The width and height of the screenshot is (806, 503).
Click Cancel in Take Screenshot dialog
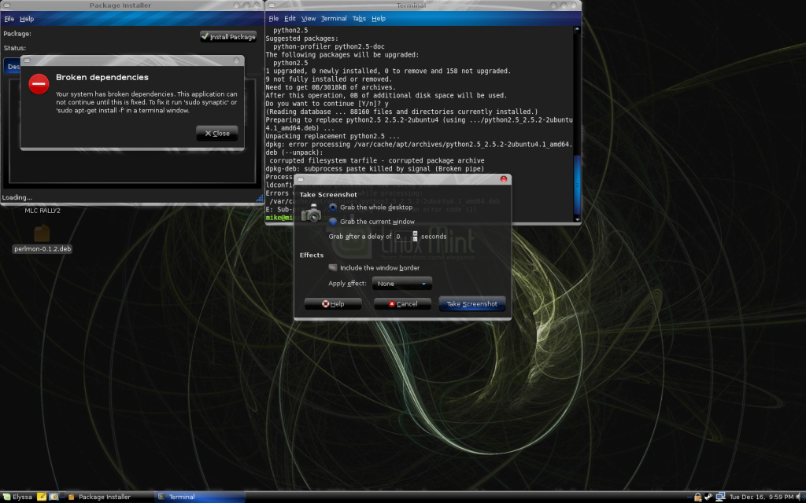click(402, 304)
